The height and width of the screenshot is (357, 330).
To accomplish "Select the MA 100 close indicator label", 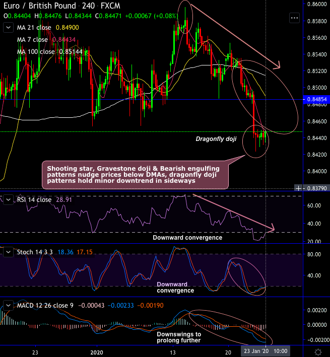I will click(36, 52).
